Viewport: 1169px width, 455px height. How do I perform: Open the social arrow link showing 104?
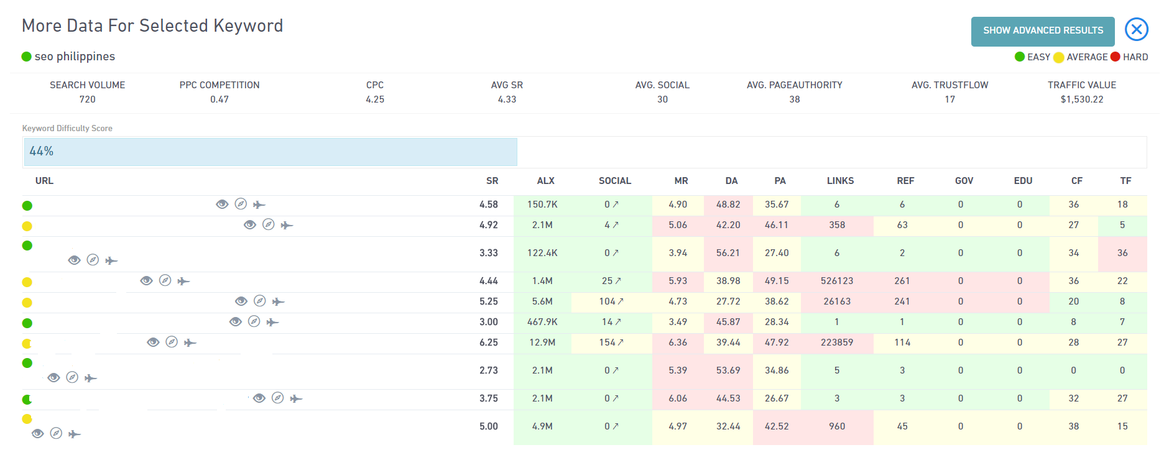click(621, 301)
